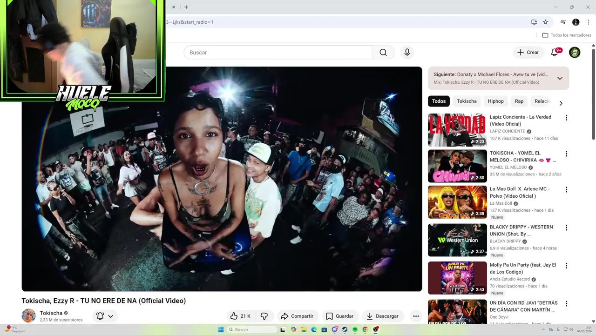This screenshot has height=335, width=596.
Task: Open Discord from the taskbar
Action: tap(334, 329)
